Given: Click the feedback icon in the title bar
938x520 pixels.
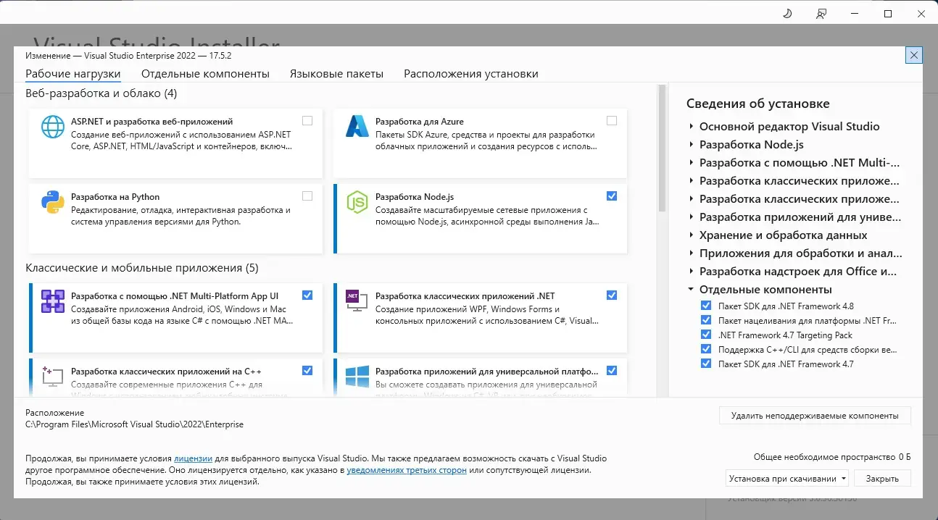Looking at the screenshot, I should [821, 13].
